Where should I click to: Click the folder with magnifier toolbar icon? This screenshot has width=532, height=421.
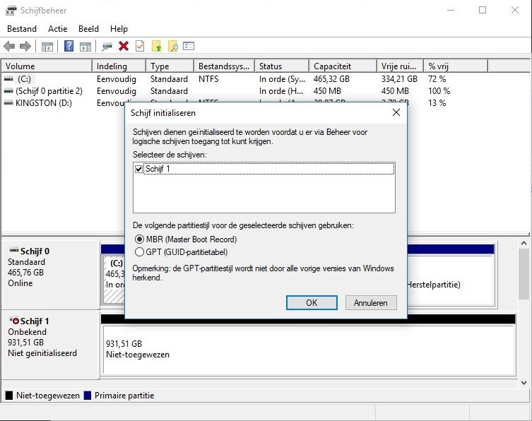point(172,46)
